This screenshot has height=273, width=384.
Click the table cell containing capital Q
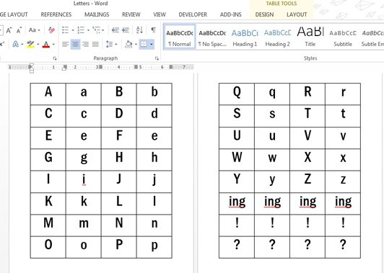tap(237, 94)
